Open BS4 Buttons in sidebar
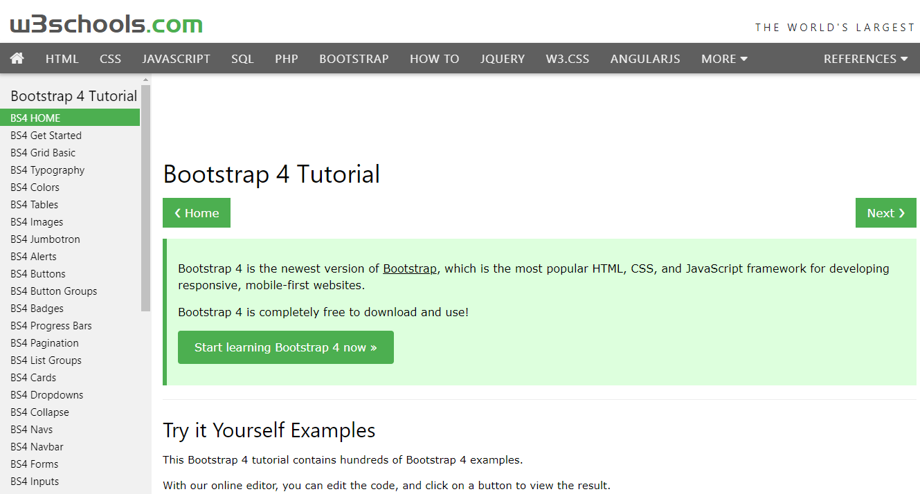920x494 pixels. (70, 273)
